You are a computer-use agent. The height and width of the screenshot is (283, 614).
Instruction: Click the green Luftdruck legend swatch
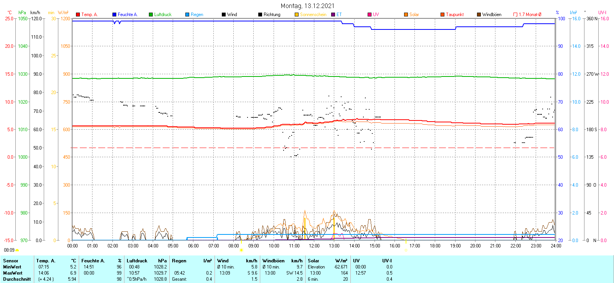pos(151,15)
